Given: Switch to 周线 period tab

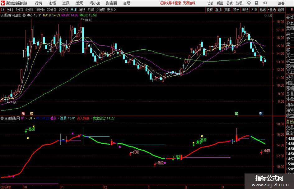Looking at the screenshot, I should coord(82,10).
